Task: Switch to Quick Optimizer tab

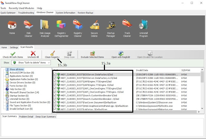Action: [x=8, y=13]
